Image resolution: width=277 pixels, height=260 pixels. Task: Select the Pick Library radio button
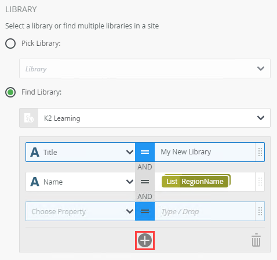10,44
